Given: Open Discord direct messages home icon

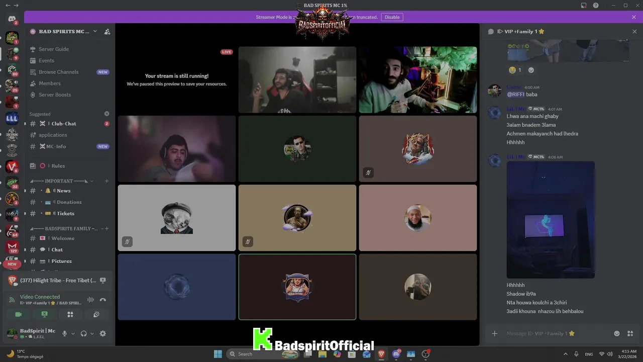Looking at the screenshot, I should pyautogui.click(x=12, y=19).
